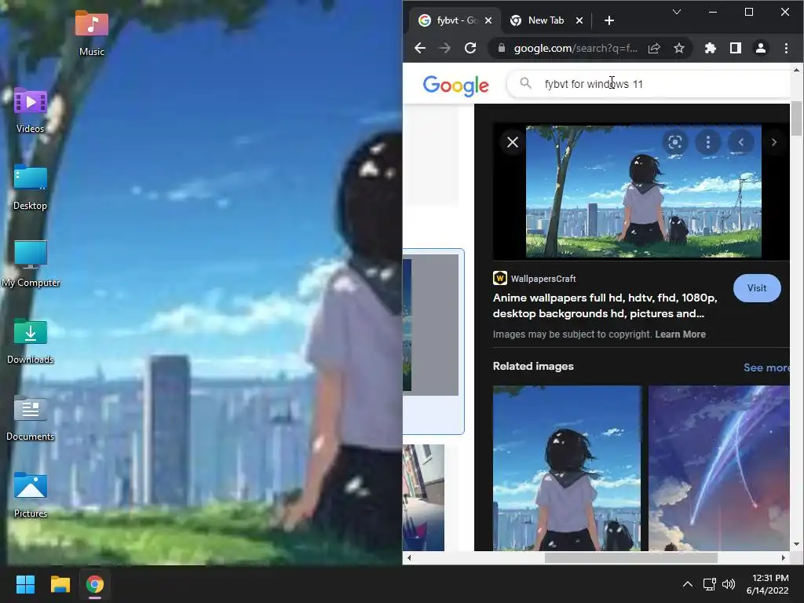
Task: Click the large anime preview image
Action: [644, 191]
